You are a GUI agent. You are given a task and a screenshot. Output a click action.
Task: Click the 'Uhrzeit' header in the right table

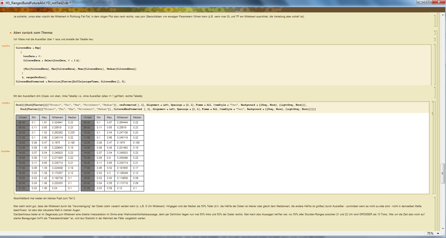coord(88,117)
